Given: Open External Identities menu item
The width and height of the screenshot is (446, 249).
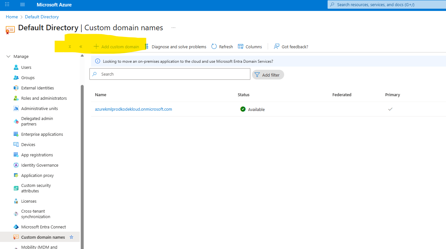Looking at the screenshot, I should click(x=38, y=88).
